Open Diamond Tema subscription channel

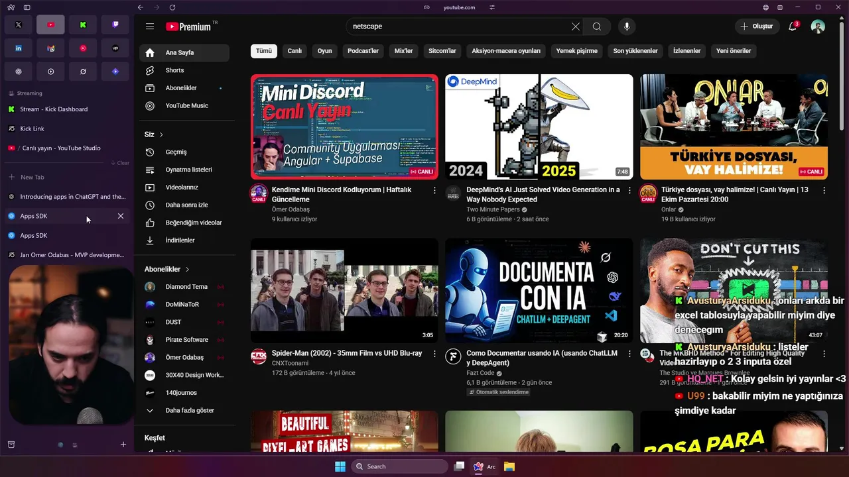(x=184, y=287)
